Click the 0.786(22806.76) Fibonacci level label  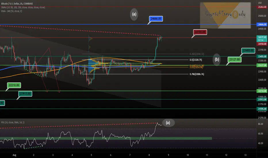point(197,74)
